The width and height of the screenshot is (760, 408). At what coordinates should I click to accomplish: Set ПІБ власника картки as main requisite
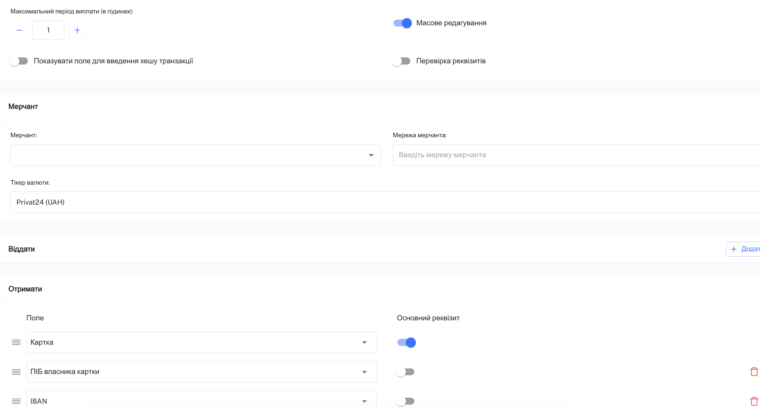pyautogui.click(x=405, y=372)
